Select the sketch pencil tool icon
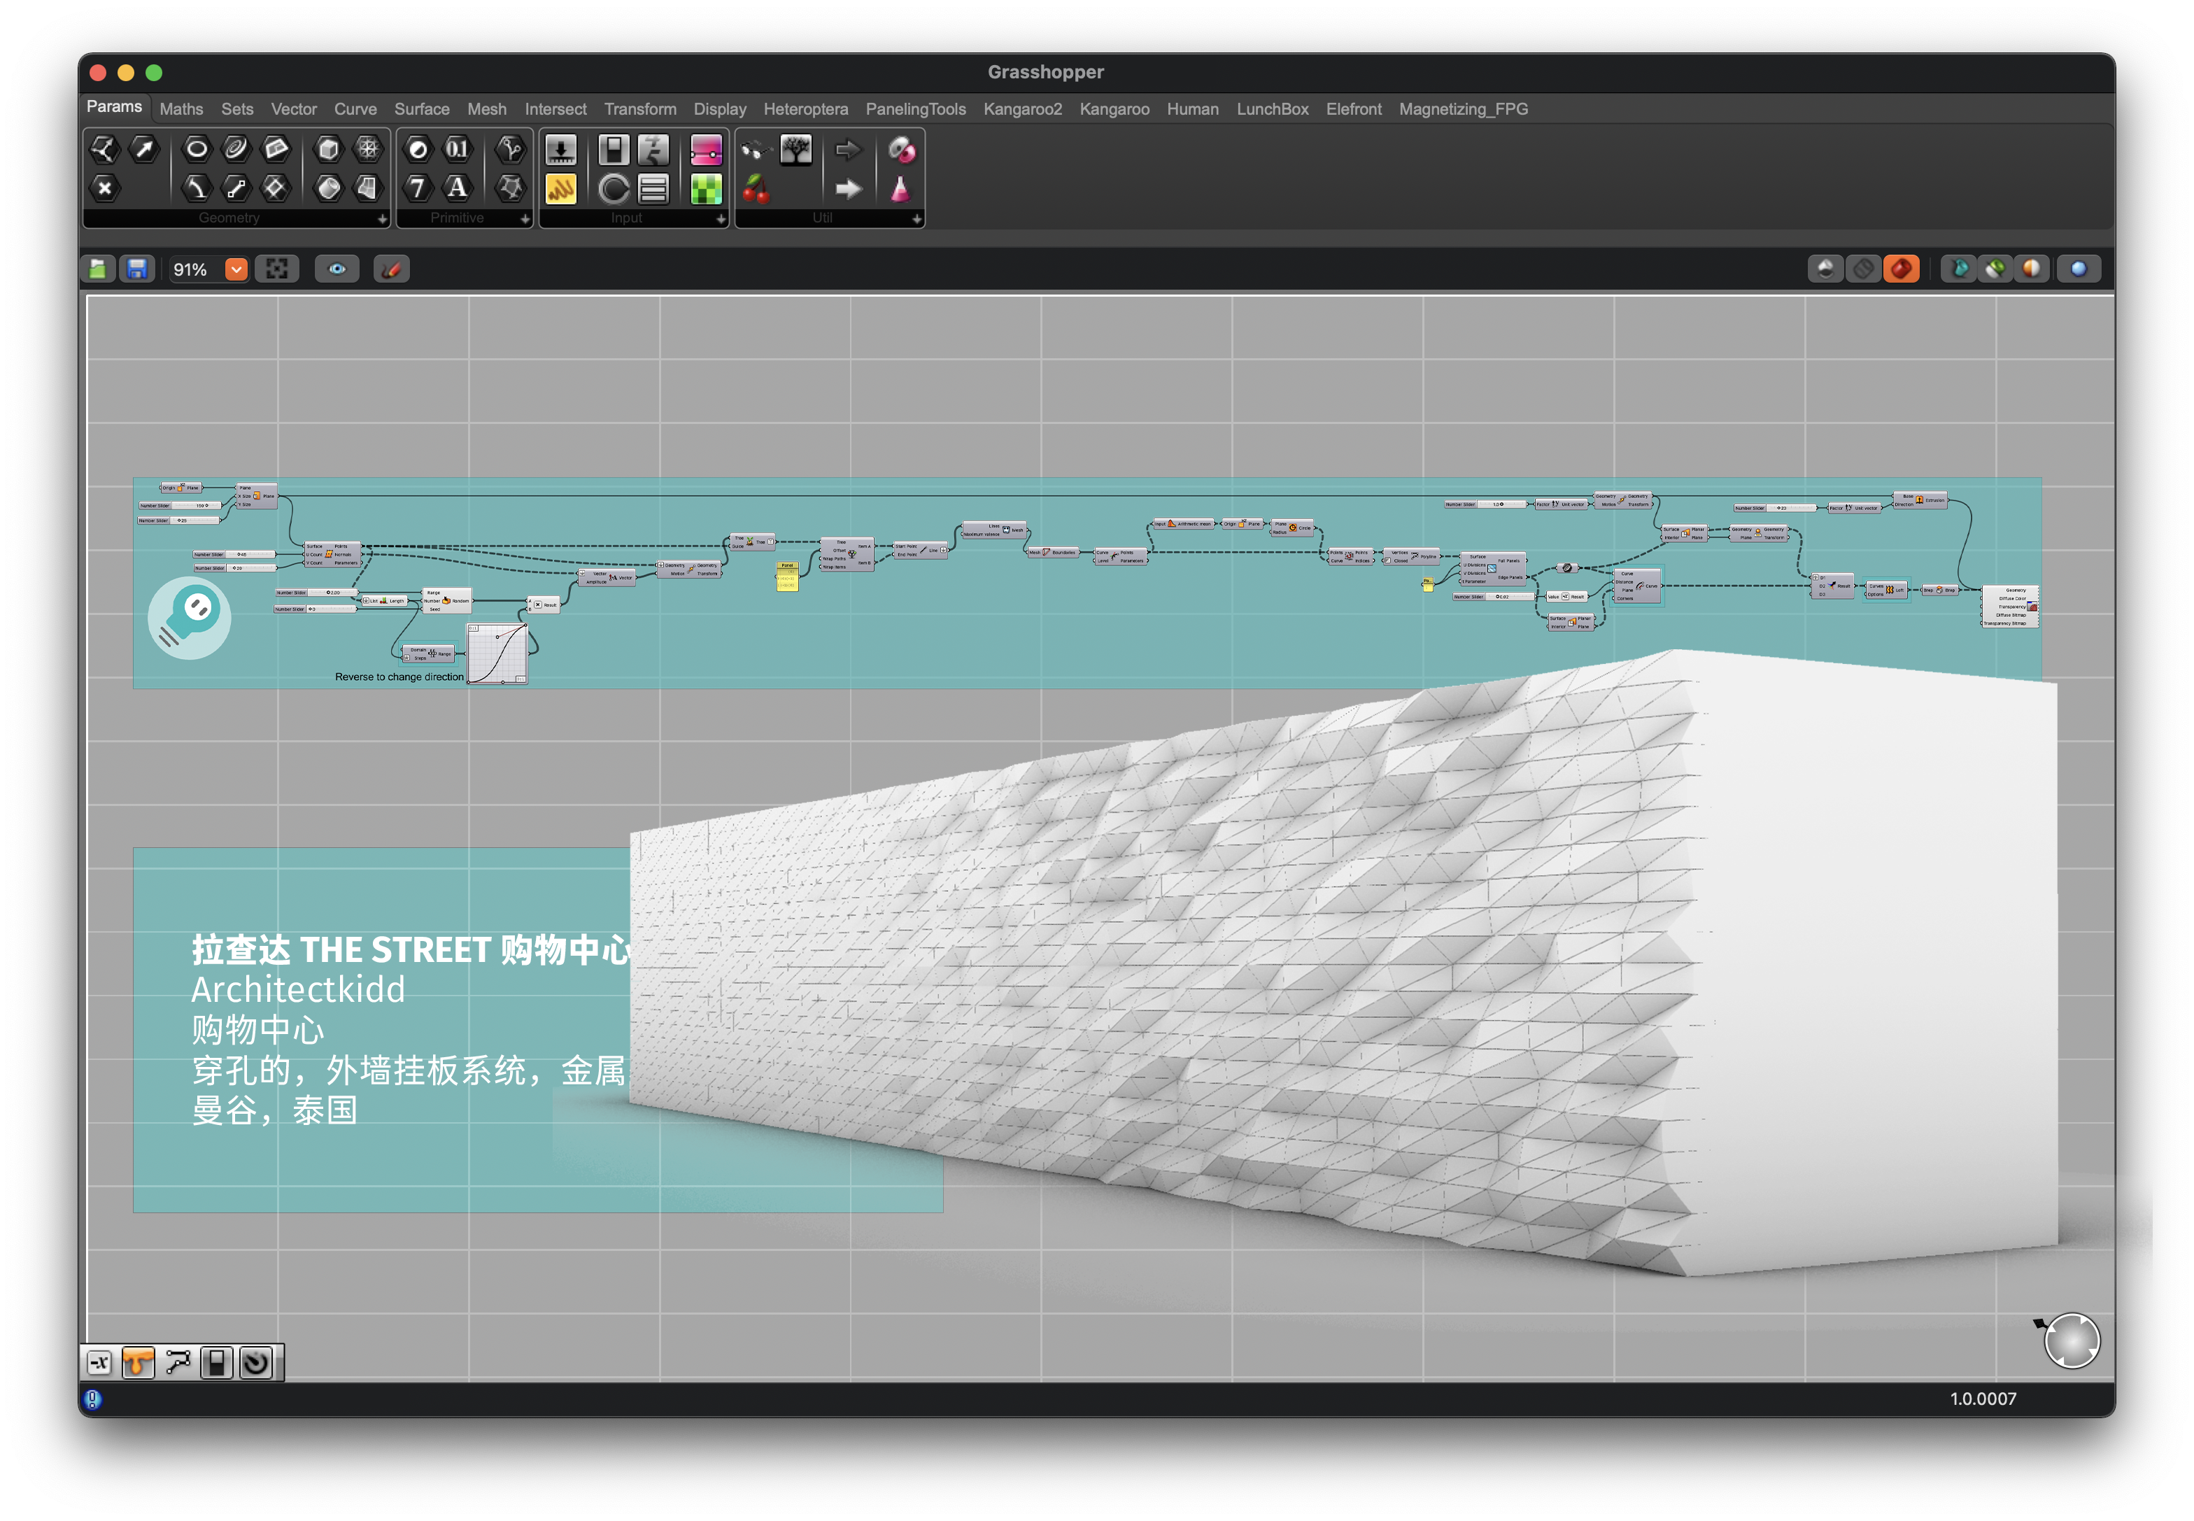The image size is (2194, 1521). [x=391, y=269]
